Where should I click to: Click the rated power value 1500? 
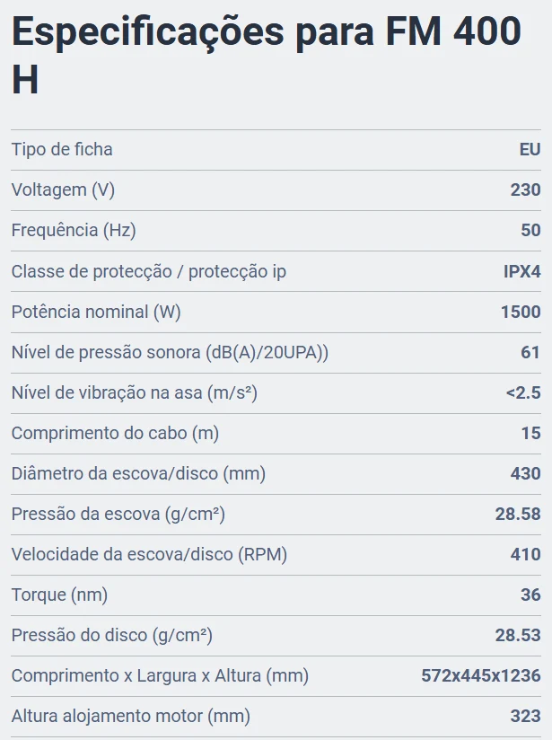point(521,312)
